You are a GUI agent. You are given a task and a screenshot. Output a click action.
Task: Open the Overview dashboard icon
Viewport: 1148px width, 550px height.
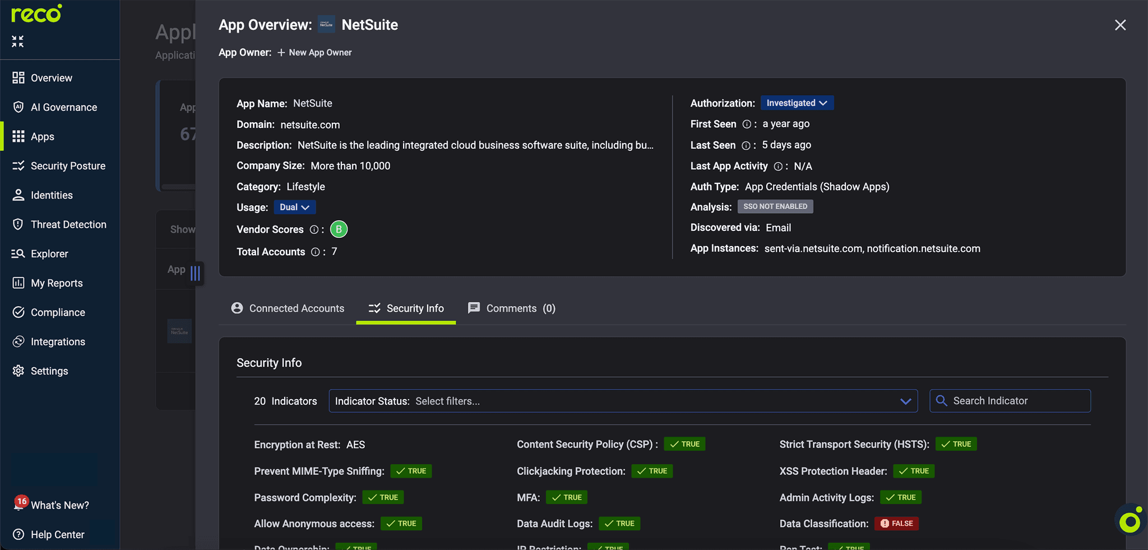(18, 78)
